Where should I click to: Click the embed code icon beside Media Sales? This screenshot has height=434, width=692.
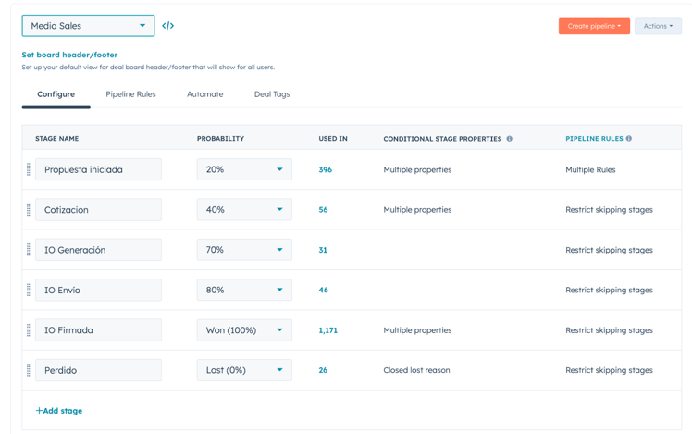[x=167, y=26]
